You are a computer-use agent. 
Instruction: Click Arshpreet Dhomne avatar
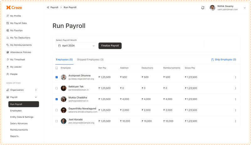tap(64, 77)
